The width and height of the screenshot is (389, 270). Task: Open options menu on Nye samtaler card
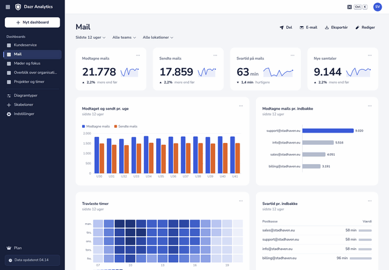[x=370, y=55]
